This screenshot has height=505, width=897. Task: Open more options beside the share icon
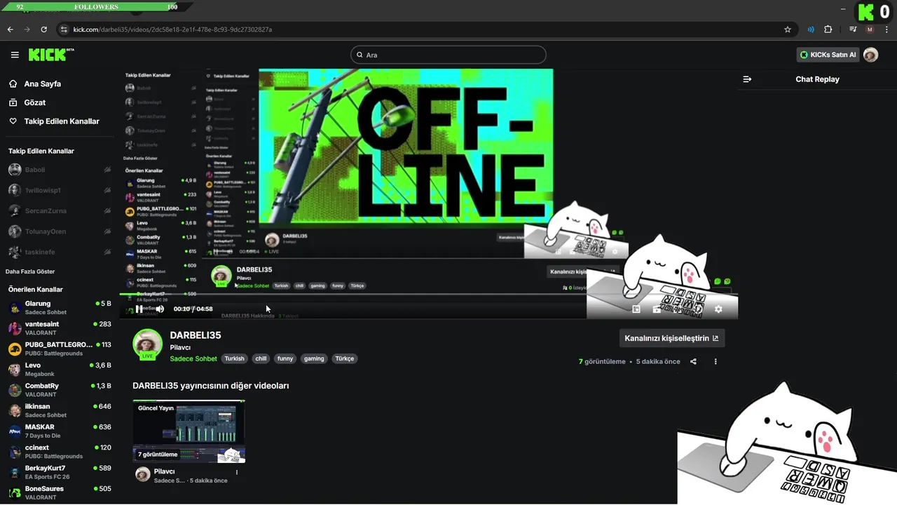click(x=715, y=362)
